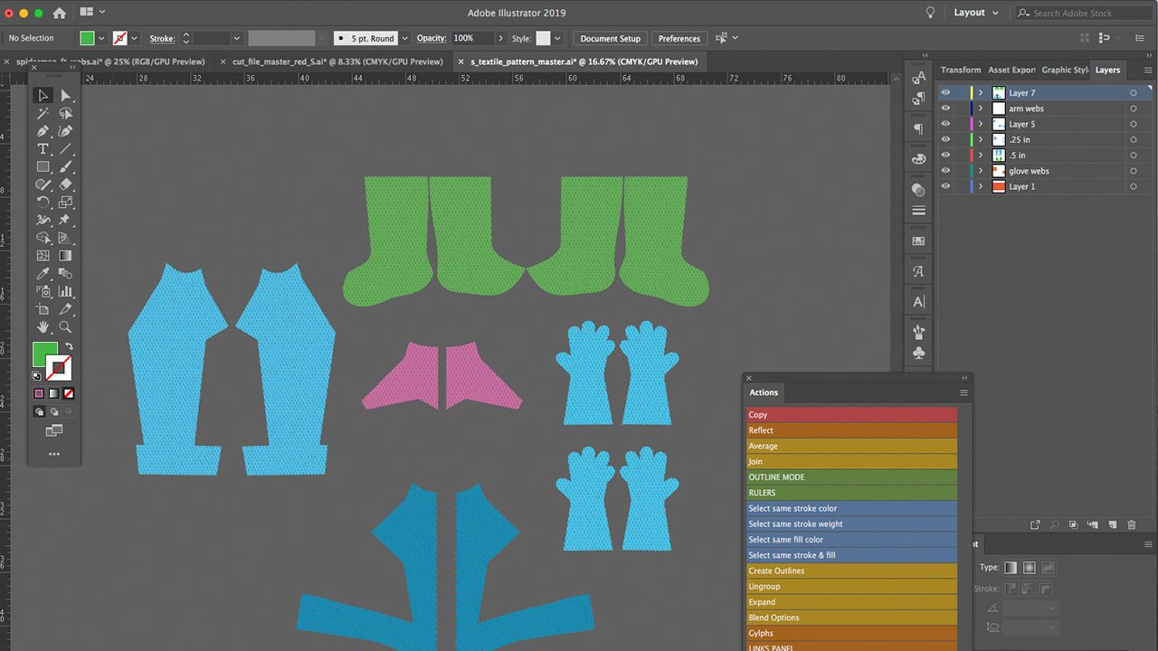Toggle visibility of glove webs layer
Screen dimensions: 1158x651
945,171
